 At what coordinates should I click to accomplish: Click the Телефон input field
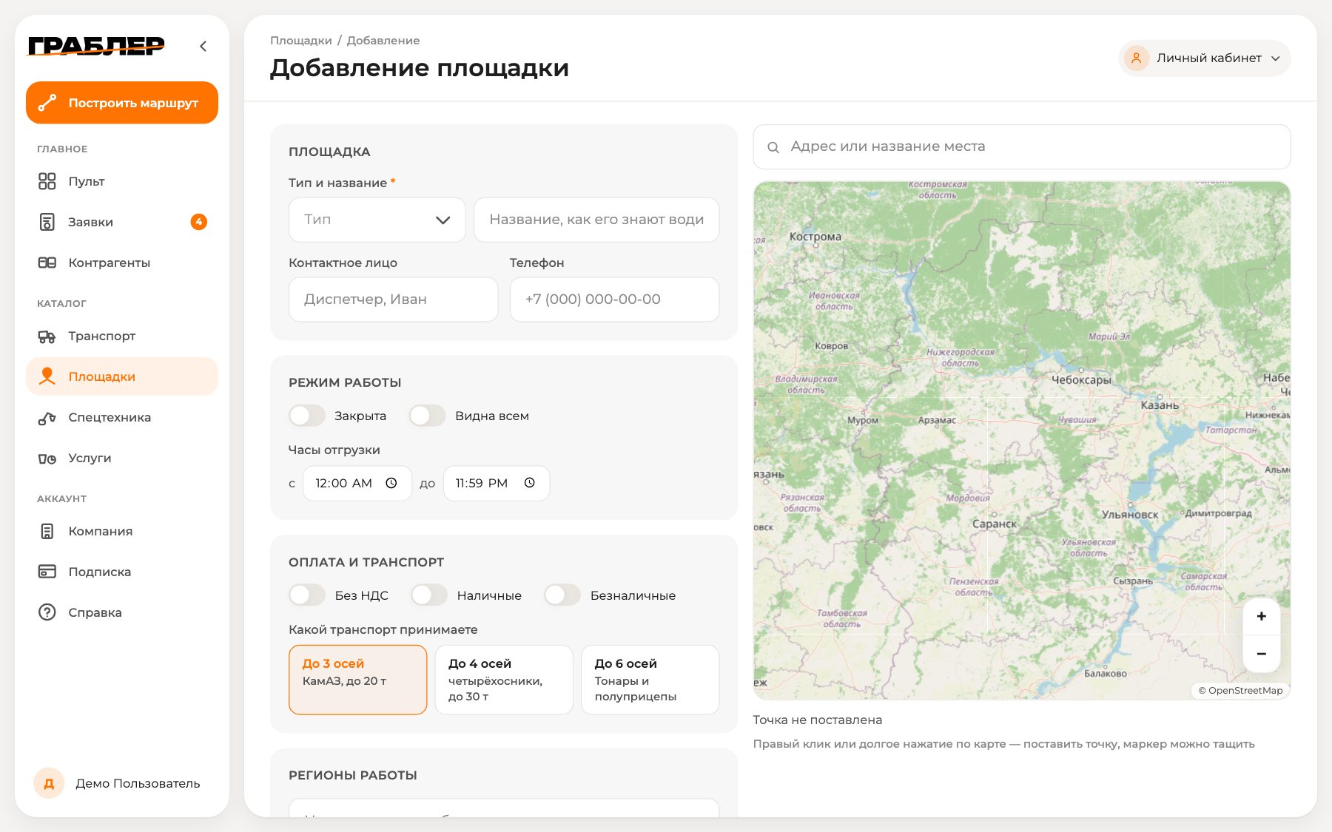click(614, 300)
